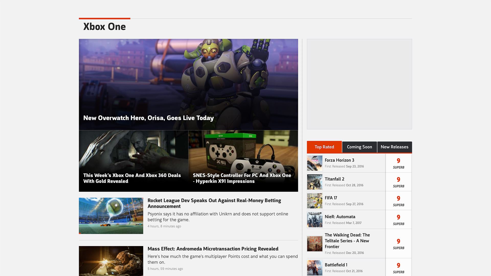
Task: Open the Hyperkin X91 impressions article
Action: click(x=242, y=178)
